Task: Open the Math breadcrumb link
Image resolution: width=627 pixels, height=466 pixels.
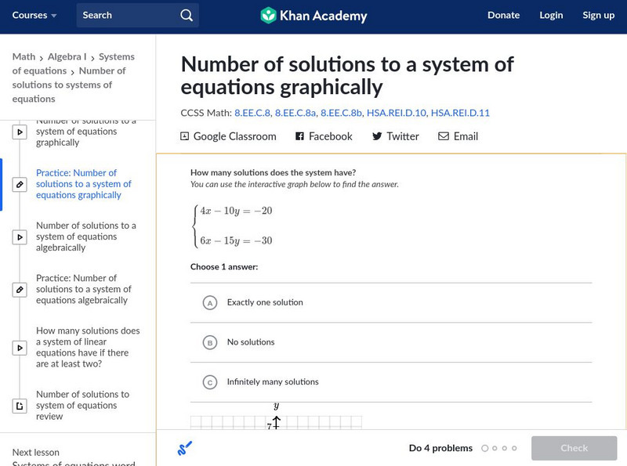Action: pos(24,56)
